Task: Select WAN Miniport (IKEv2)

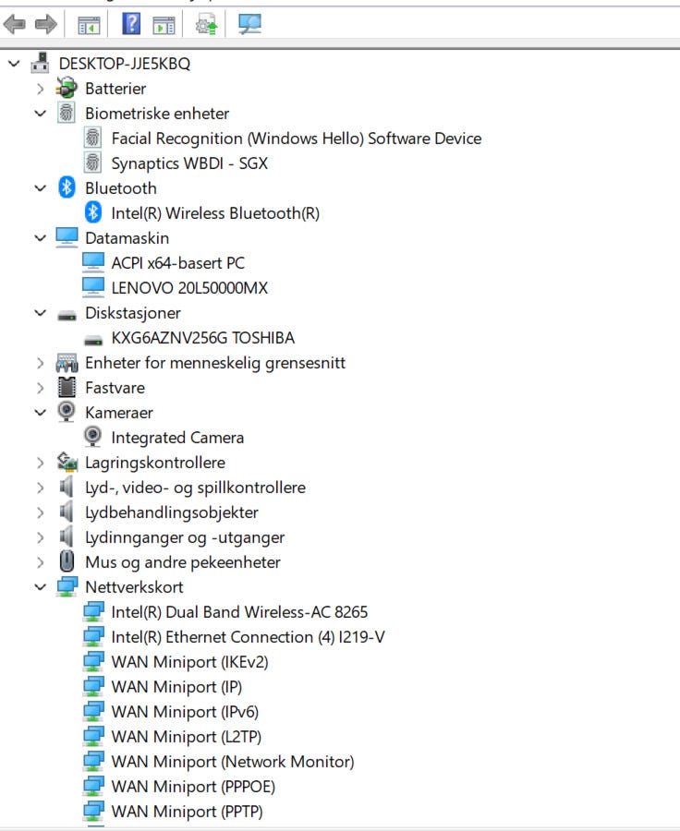Action: [190, 662]
